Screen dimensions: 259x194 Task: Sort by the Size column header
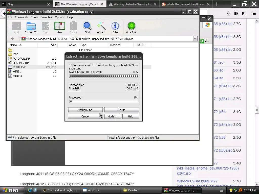point(47,45)
